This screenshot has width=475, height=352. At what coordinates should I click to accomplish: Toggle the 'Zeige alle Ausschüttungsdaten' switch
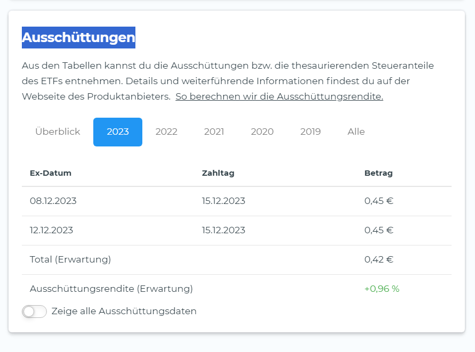35,312
